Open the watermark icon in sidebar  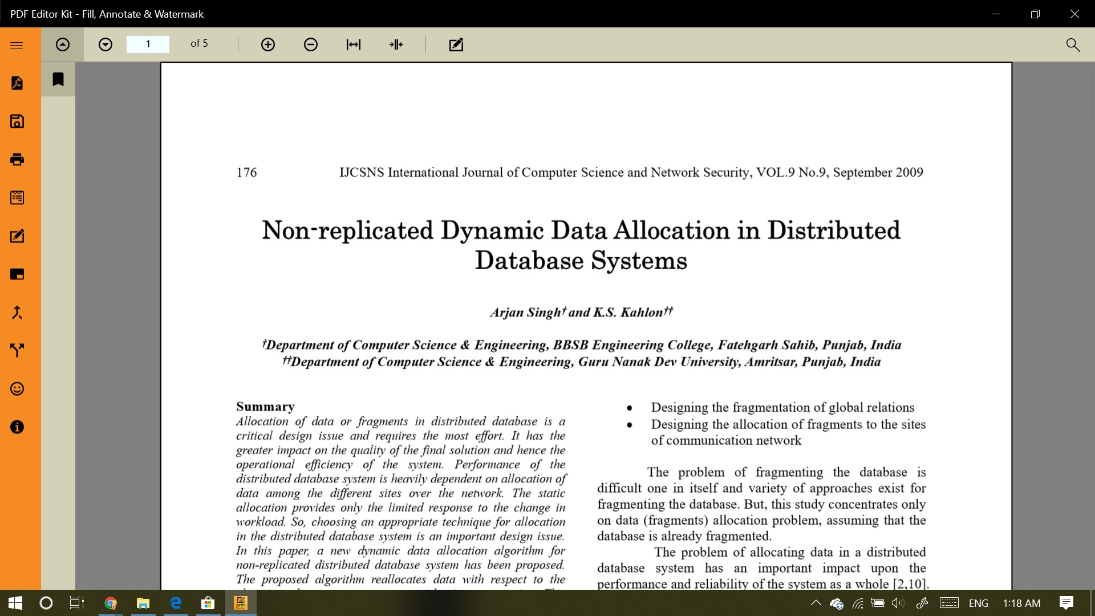coord(17,274)
